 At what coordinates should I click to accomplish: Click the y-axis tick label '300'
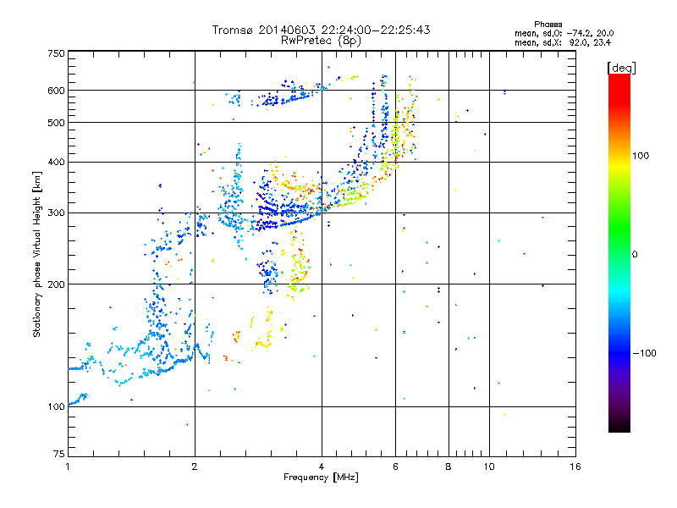pyautogui.click(x=56, y=213)
